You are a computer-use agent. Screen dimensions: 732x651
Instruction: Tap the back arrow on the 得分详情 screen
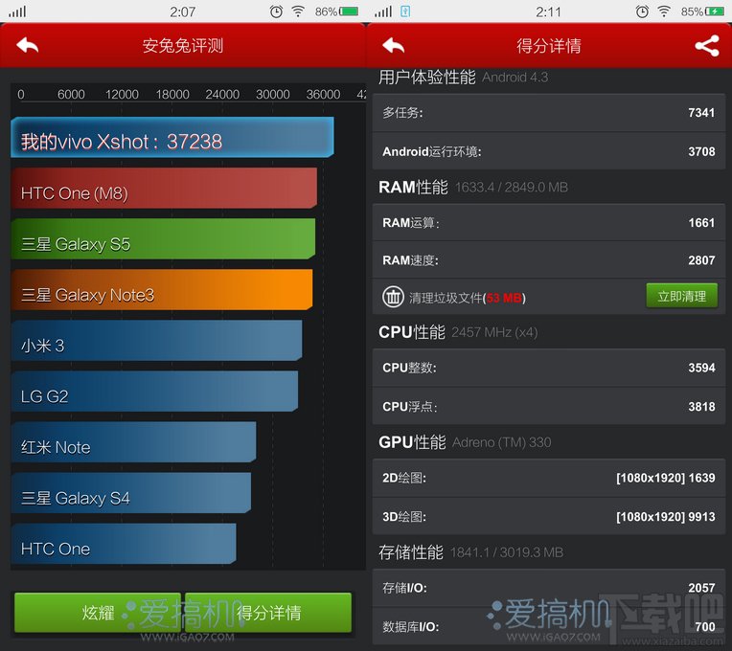[x=393, y=46]
